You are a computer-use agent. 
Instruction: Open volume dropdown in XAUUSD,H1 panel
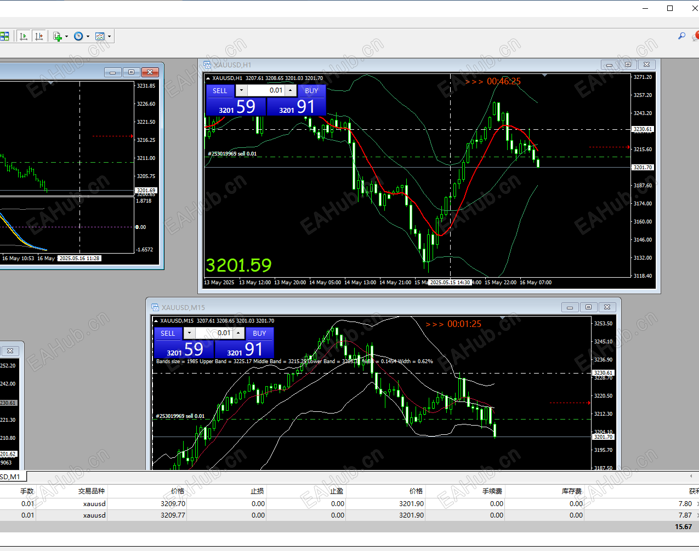pos(241,90)
